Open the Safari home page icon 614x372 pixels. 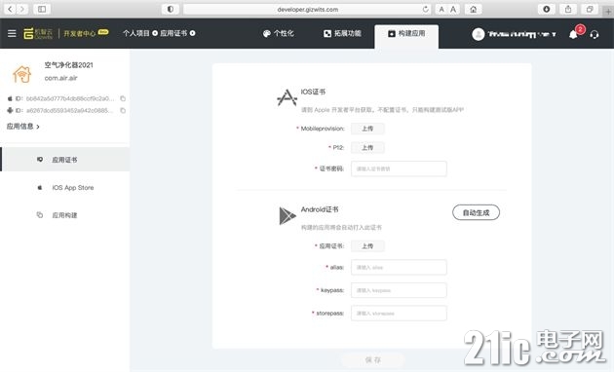473,9
